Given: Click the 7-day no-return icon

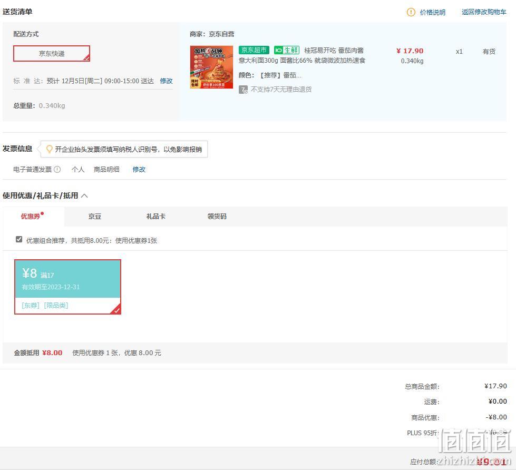Looking at the screenshot, I should (243, 90).
